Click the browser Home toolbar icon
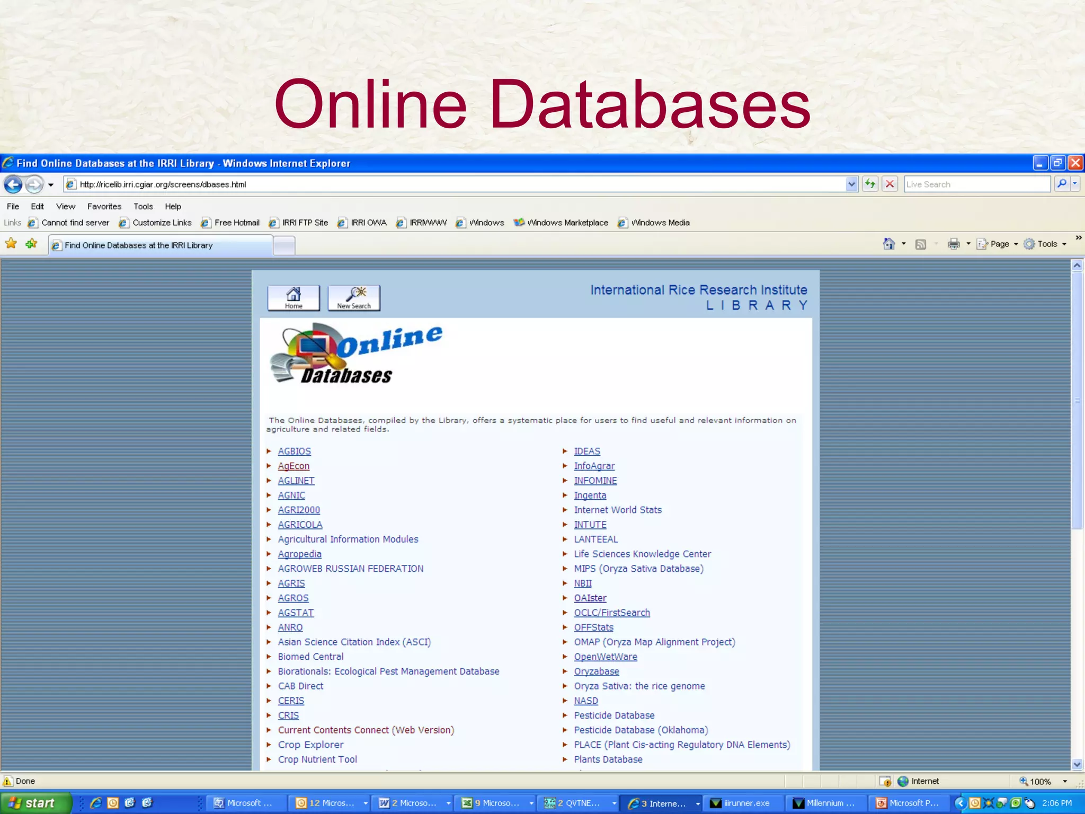Viewport: 1085px width, 814px height. (x=889, y=244)
